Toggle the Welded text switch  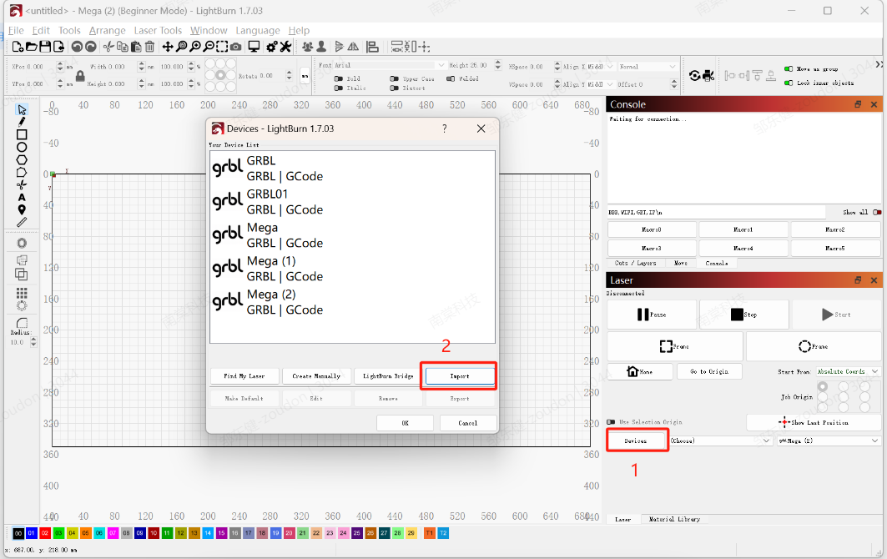click(451, 78)
